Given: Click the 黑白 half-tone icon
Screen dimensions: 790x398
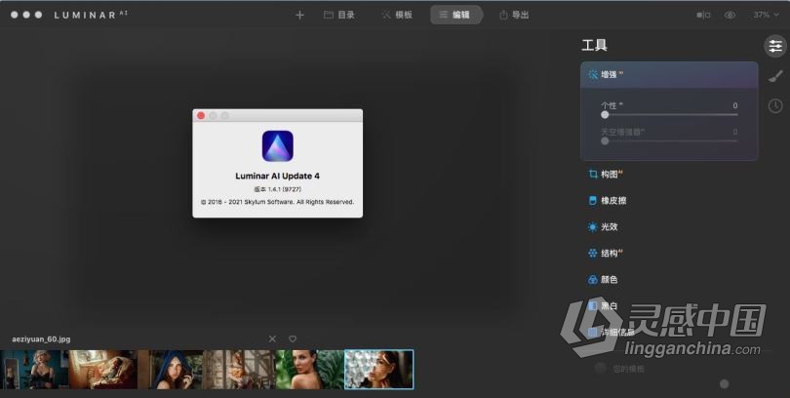Looking at the screenshot, I should (x=593, y=305).
